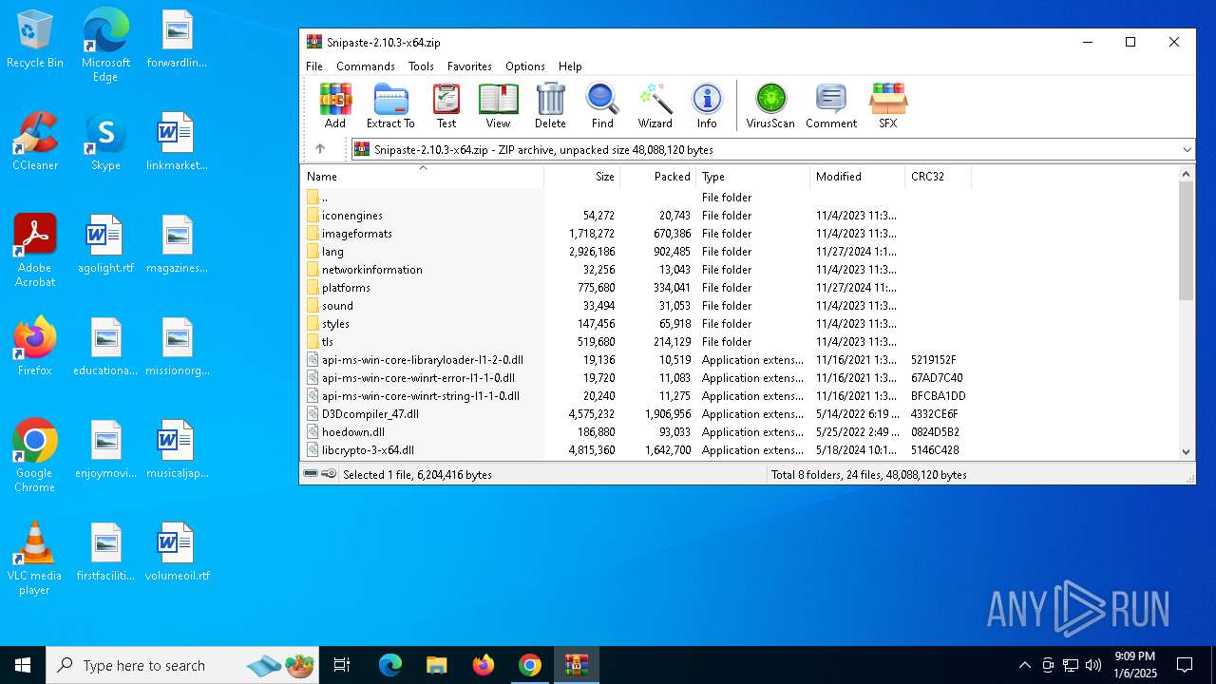The width and height of the screenshot is (1216, 684).
Task: Click scrollbar down arrow in file list
Action: pos(1187,452)
